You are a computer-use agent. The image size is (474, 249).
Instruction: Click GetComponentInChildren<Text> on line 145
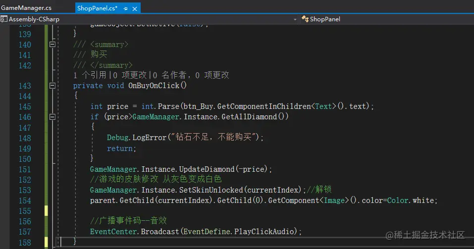tap(276, 106)
